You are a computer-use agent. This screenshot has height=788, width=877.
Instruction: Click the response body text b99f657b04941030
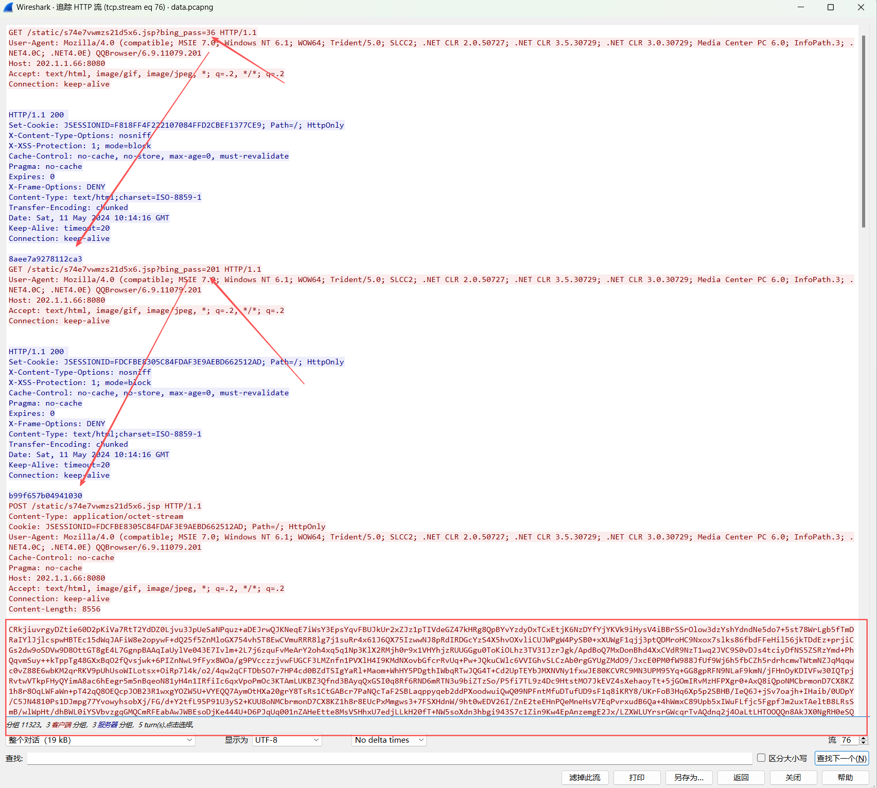click(45, 496)
